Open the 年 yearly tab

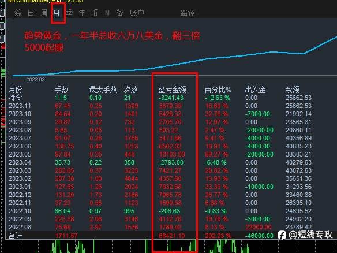coord(82,13)
